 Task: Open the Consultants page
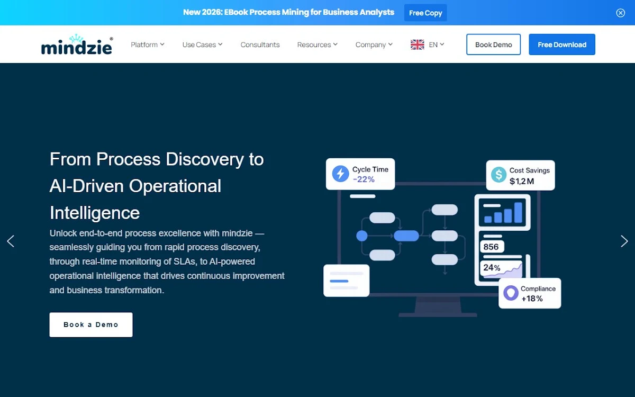coord(260,44)
